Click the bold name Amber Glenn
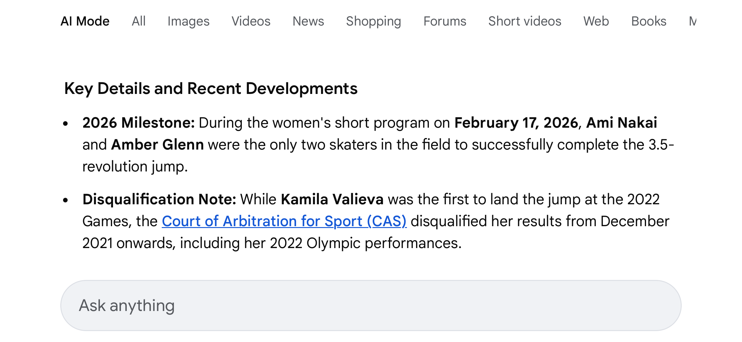Screen dimensions: 742x342 click(x=157, y=145)
